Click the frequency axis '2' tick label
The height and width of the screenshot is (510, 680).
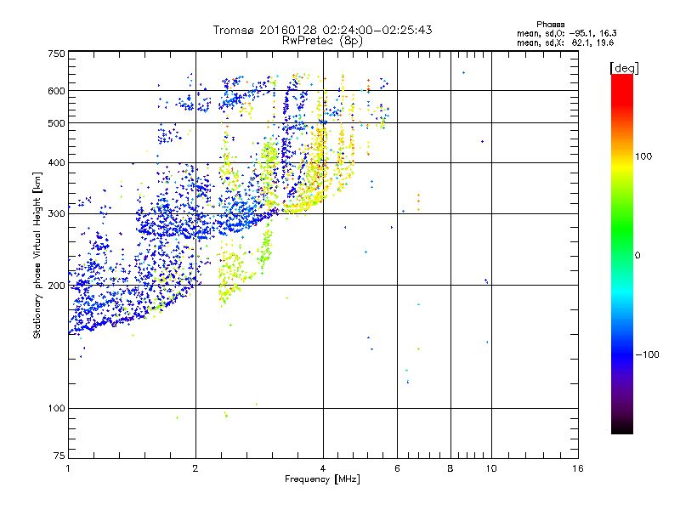pos(195,468)
